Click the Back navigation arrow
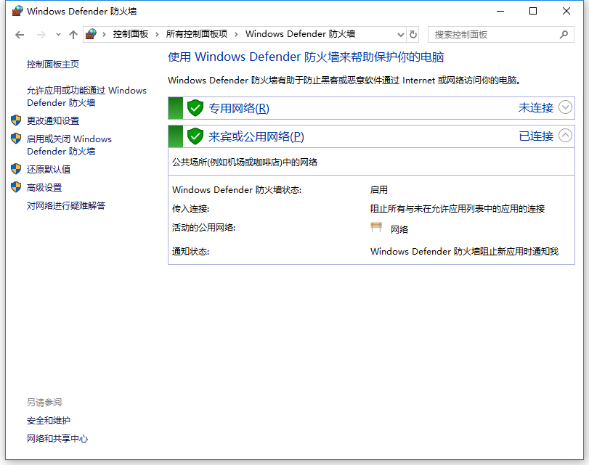589x465 pixels. point(20,35)
